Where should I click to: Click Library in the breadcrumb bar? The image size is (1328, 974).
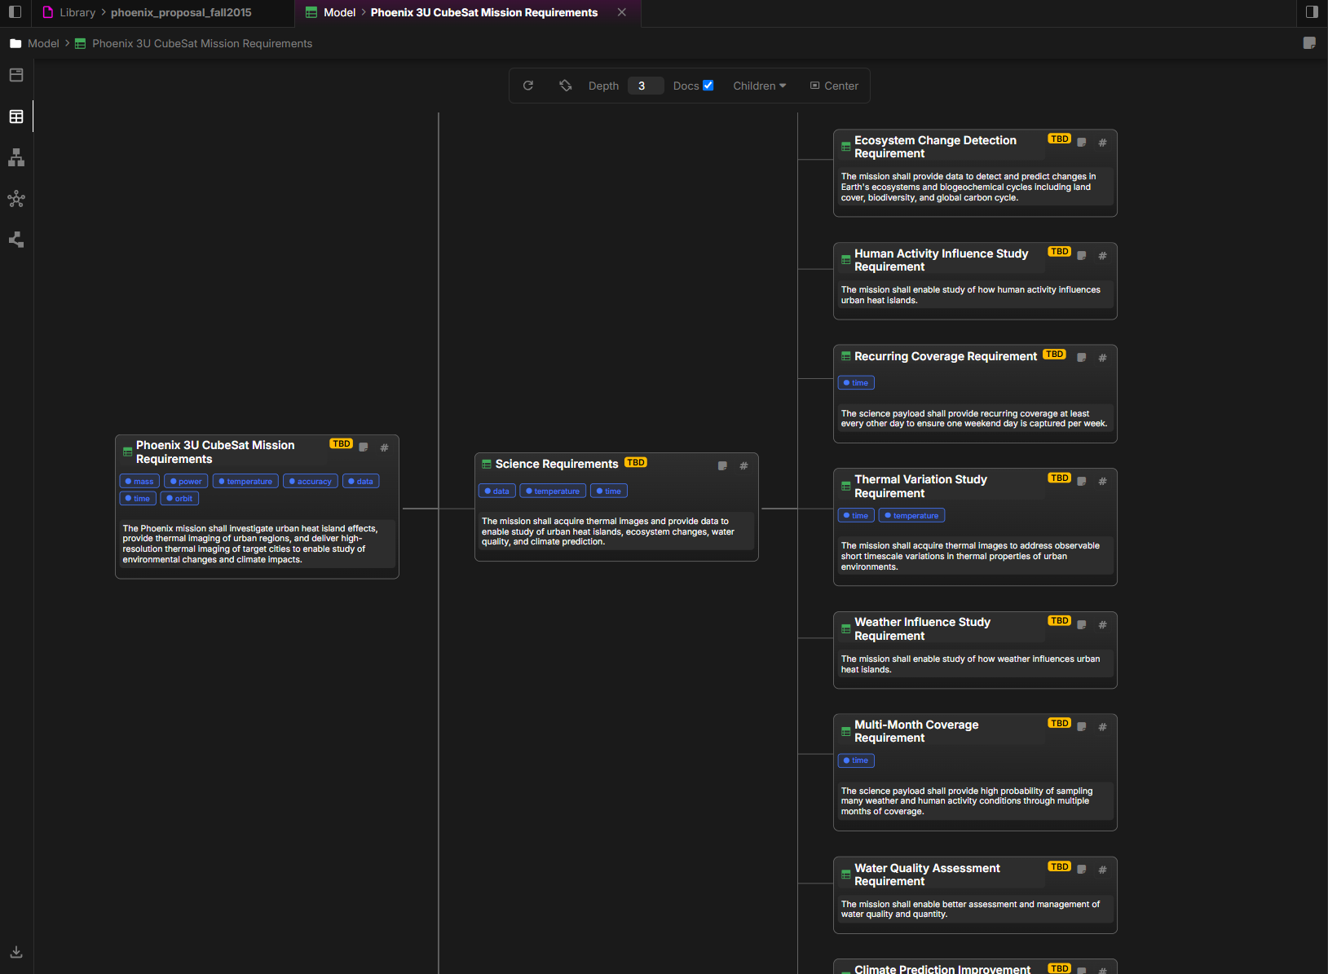pyautogui.click(x=77, y=12)
